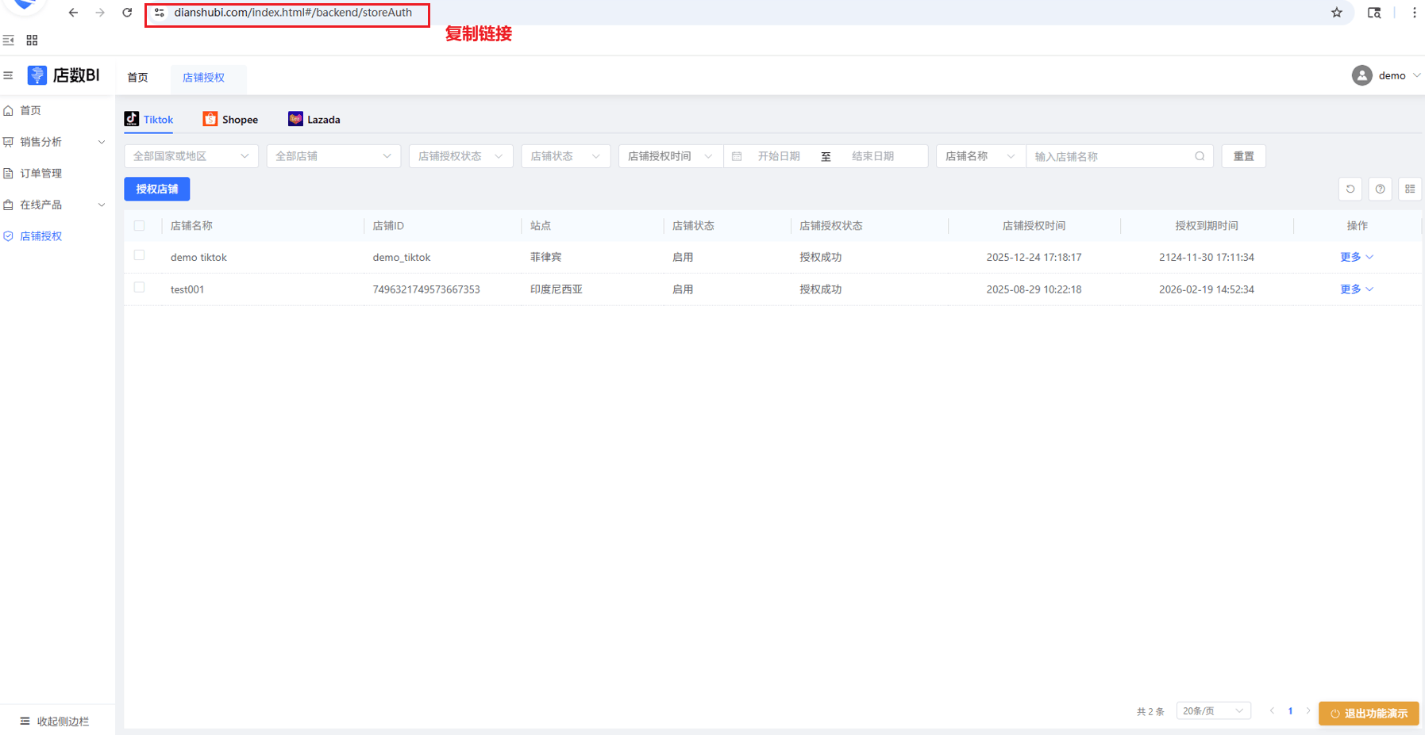Click the demo user avatar icon

(x=1361, y=75)
